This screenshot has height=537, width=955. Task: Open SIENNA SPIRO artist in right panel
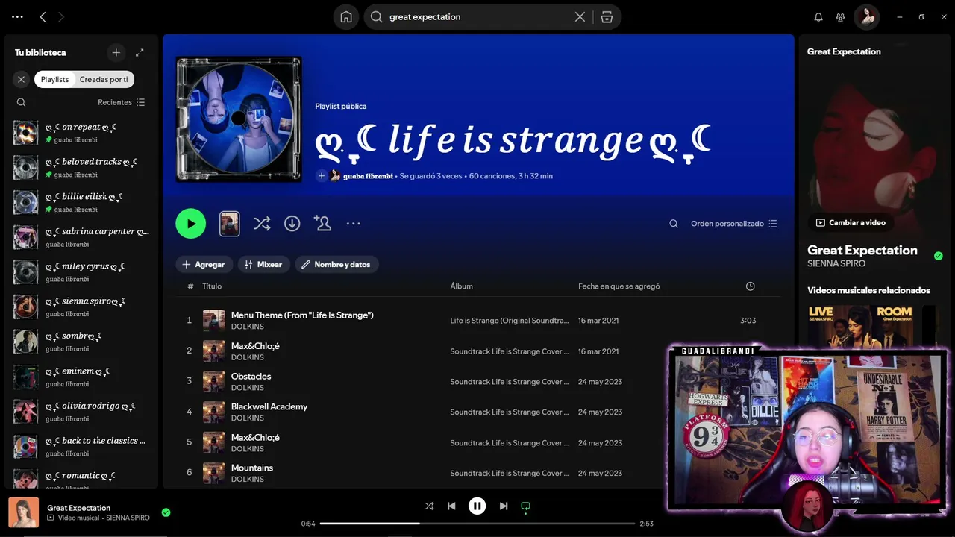pos(836,263)
